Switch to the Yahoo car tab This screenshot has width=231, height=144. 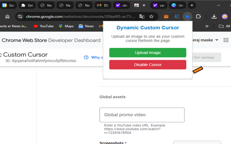point(159,5)
